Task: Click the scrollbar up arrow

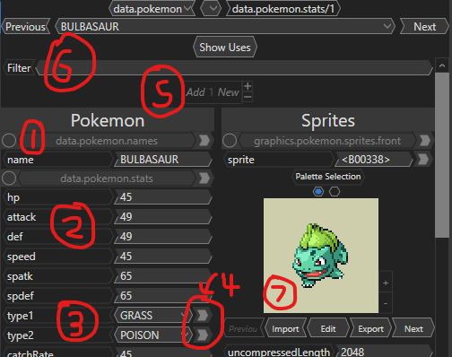Action: point(442,65)
